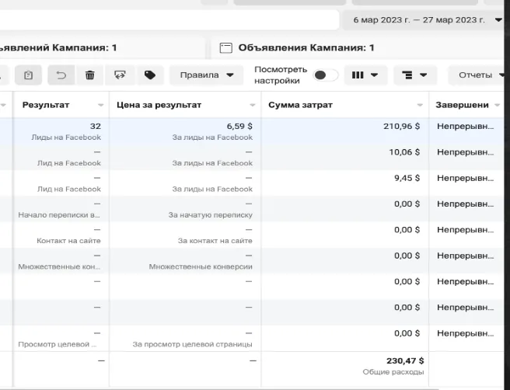Click the A/B test compare icon

[120, 75]
